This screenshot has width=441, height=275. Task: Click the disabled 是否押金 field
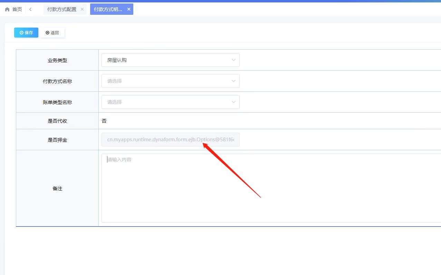(x=171, y=140)
